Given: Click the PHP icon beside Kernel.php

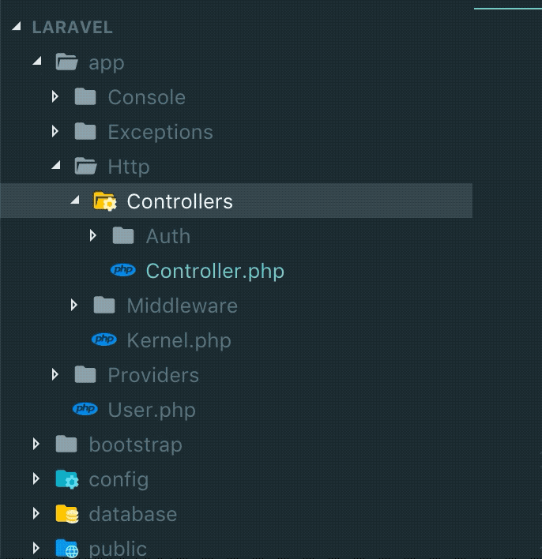Looking at the screenshot, I should click(x=104, y=340).
